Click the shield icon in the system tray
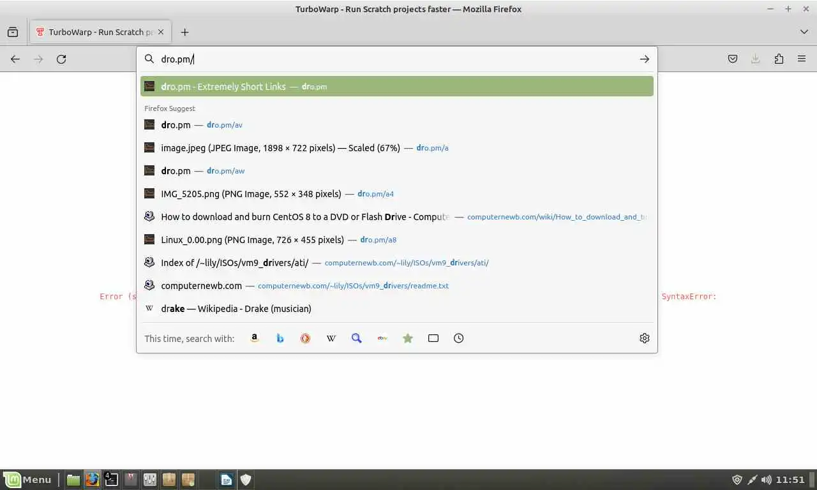 737,480
